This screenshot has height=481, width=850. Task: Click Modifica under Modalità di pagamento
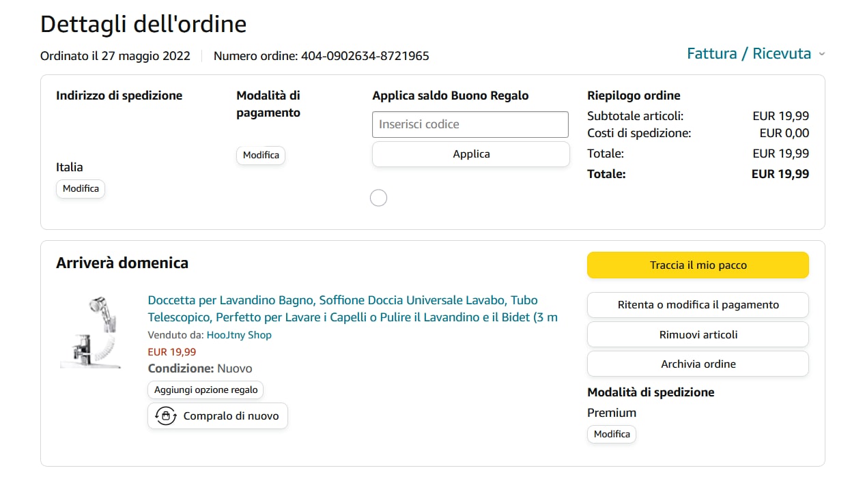tap(261, 155)
